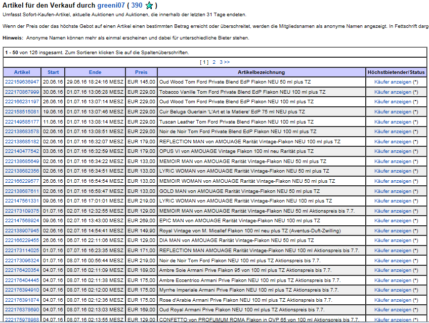The width and height of the screenshot is (429, 323).
Task: Sort table by Start column
Action: [53, 72]
